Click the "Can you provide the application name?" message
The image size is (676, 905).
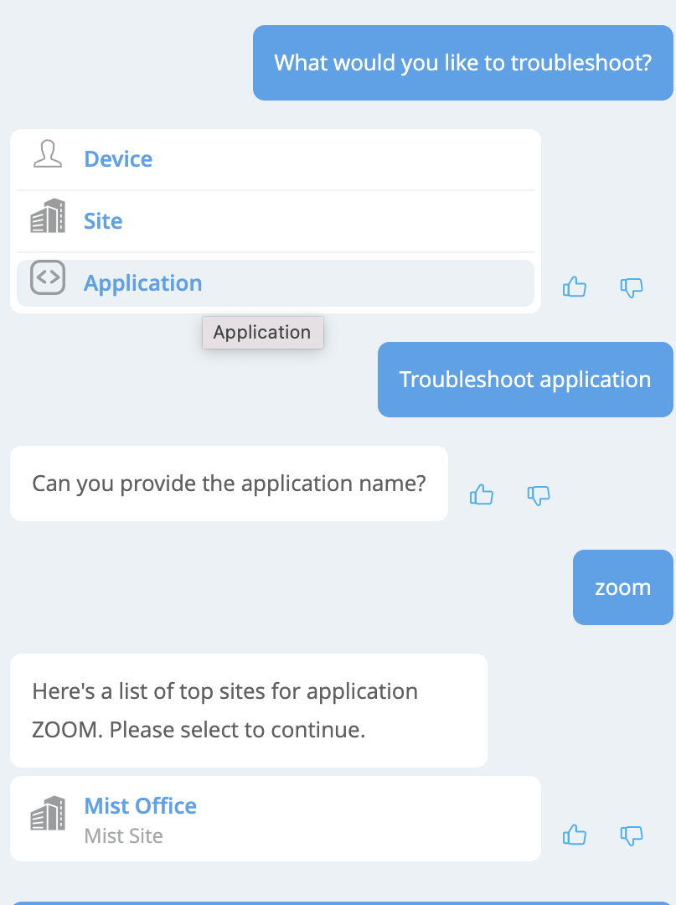click(x=229, y=484)
